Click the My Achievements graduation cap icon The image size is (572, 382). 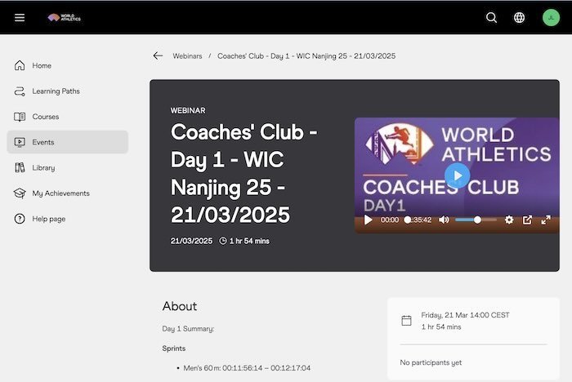[20, 193]
